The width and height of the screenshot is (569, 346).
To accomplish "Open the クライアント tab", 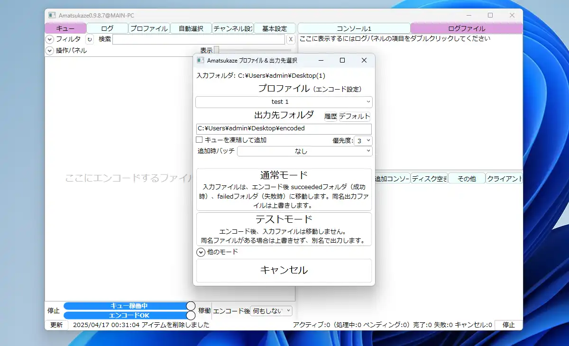I will pyautogui.click(x=505, y=179).
